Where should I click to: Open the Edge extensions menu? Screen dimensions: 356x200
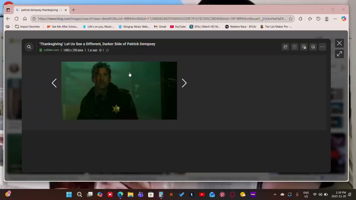[300, 19]
